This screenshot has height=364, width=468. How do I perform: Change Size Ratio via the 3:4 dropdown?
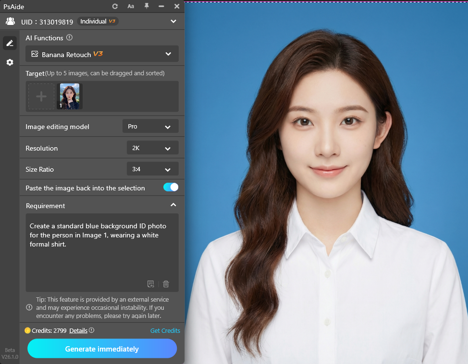click(152, 169)
